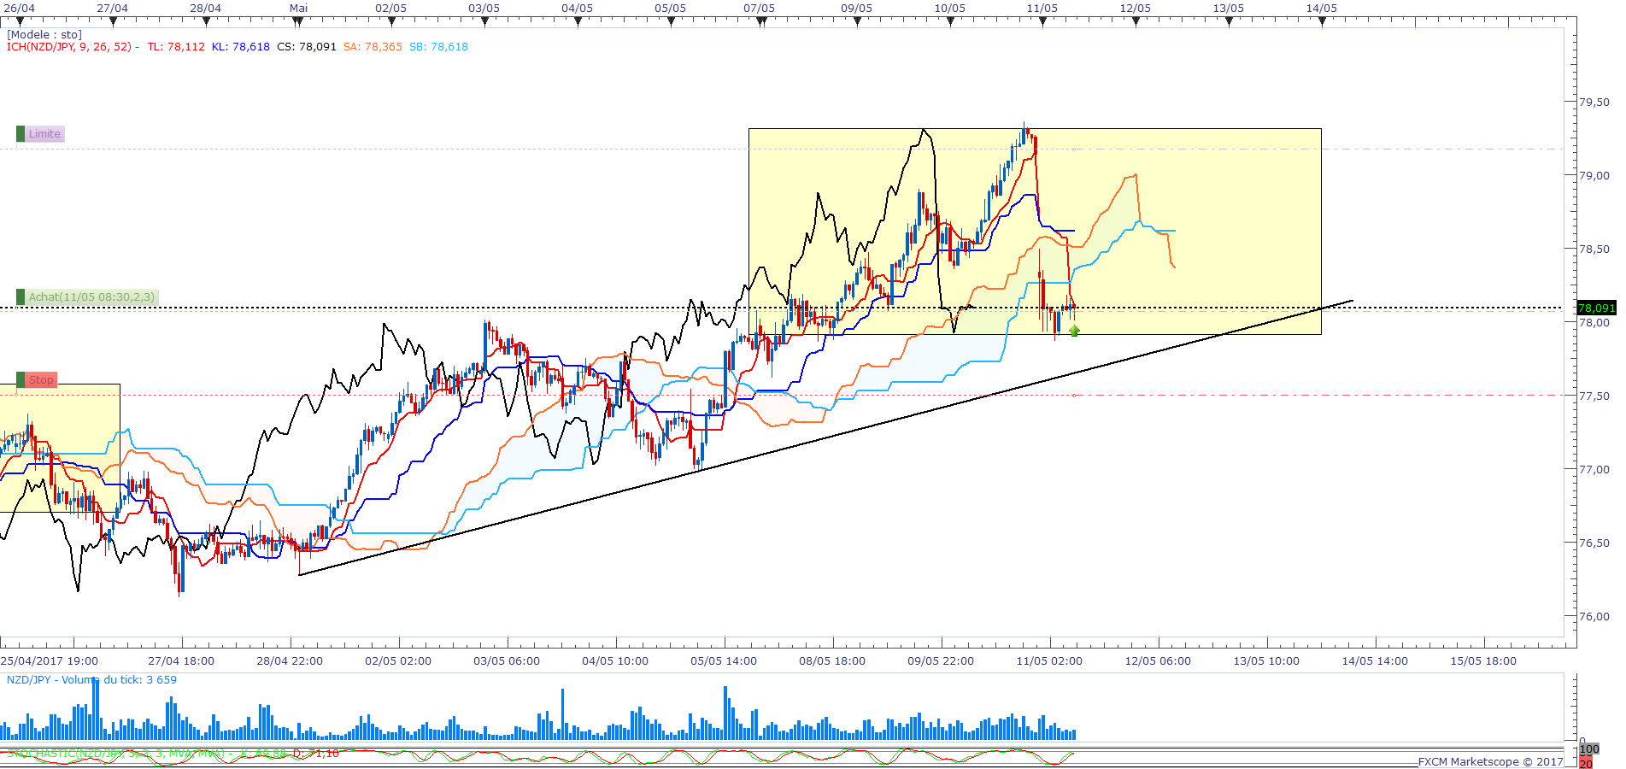Click the 13/05 10:00 time label

pos(1266,661)
